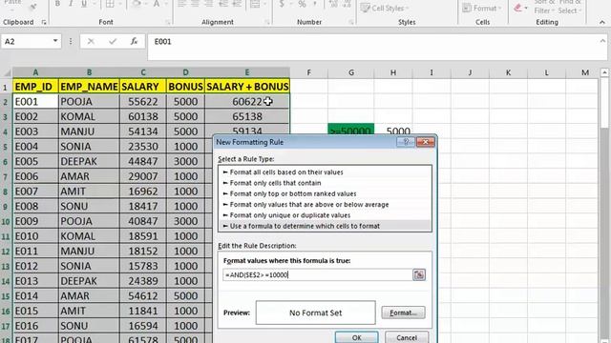Click the salary cell '44847'
The width and height of the screenshot is (611, 343).
click(143, 161)
